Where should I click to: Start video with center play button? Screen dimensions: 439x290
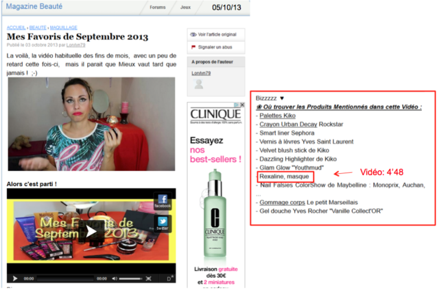pyautogui.click(x=91, y=231)
